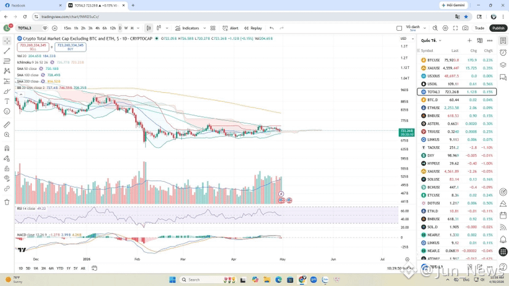Open quick search icon in toolbar
Viewport: 509px width, 286px height.
(x=435, y=28)
